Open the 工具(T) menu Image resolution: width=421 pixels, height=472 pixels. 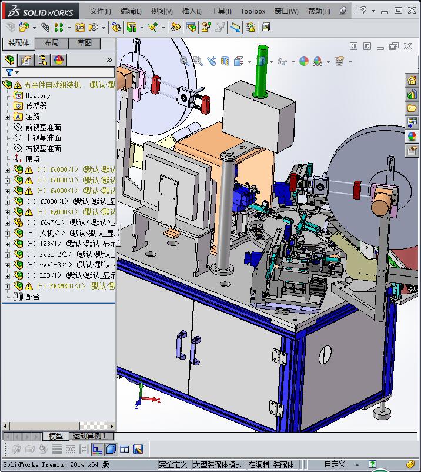coord(221,11)
